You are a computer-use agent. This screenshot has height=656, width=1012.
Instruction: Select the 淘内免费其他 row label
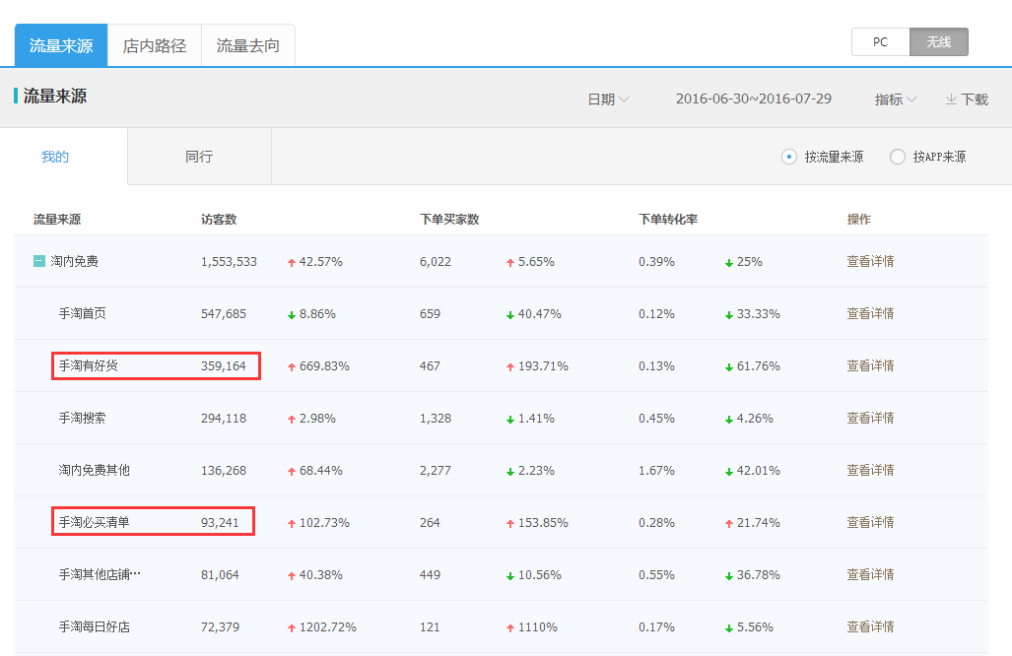pyautogui.click(x=95, y=470)
